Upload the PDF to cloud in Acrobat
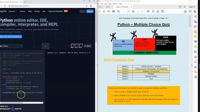 point(109,12)
